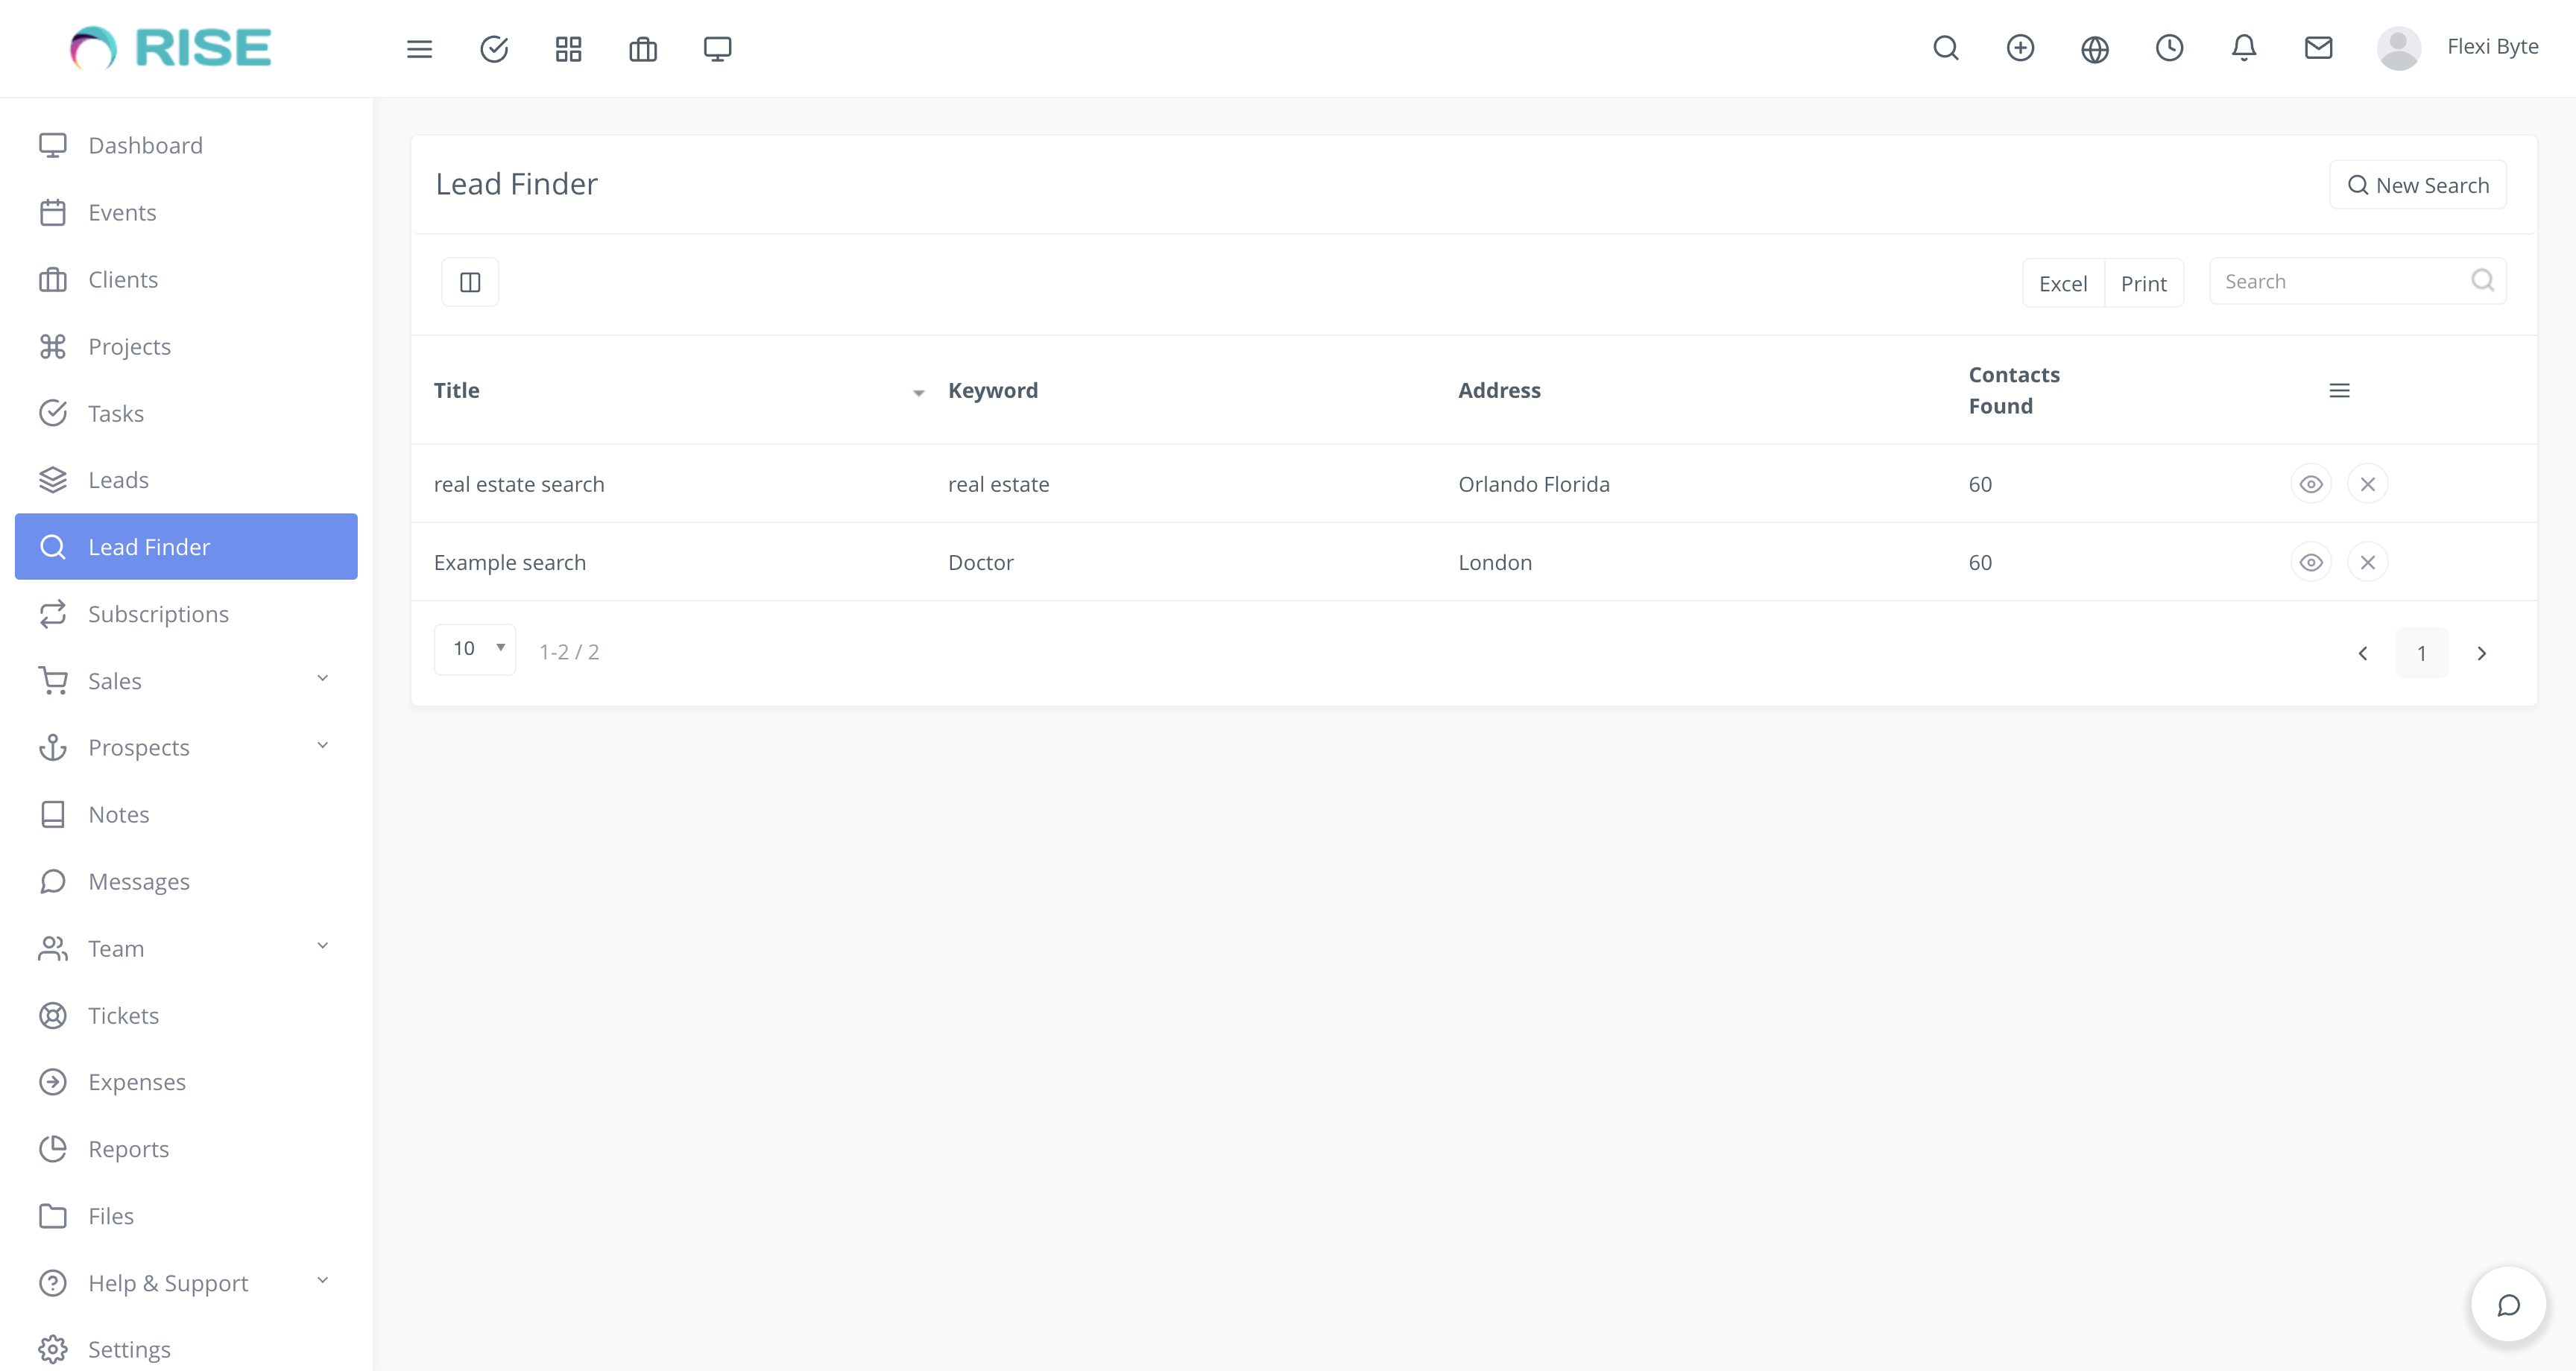Click the New Search button

pyautogui.click(x=2418, y=184)
